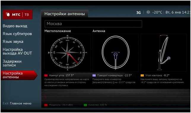
Task: Click the MTS TV logo
Action: (x=18, y=15)
